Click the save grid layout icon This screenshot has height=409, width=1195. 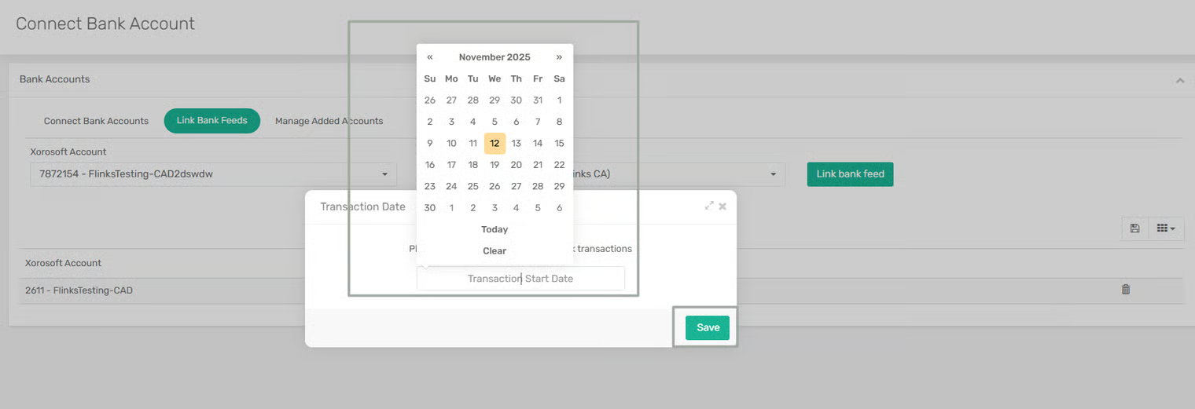[1134, 228]
